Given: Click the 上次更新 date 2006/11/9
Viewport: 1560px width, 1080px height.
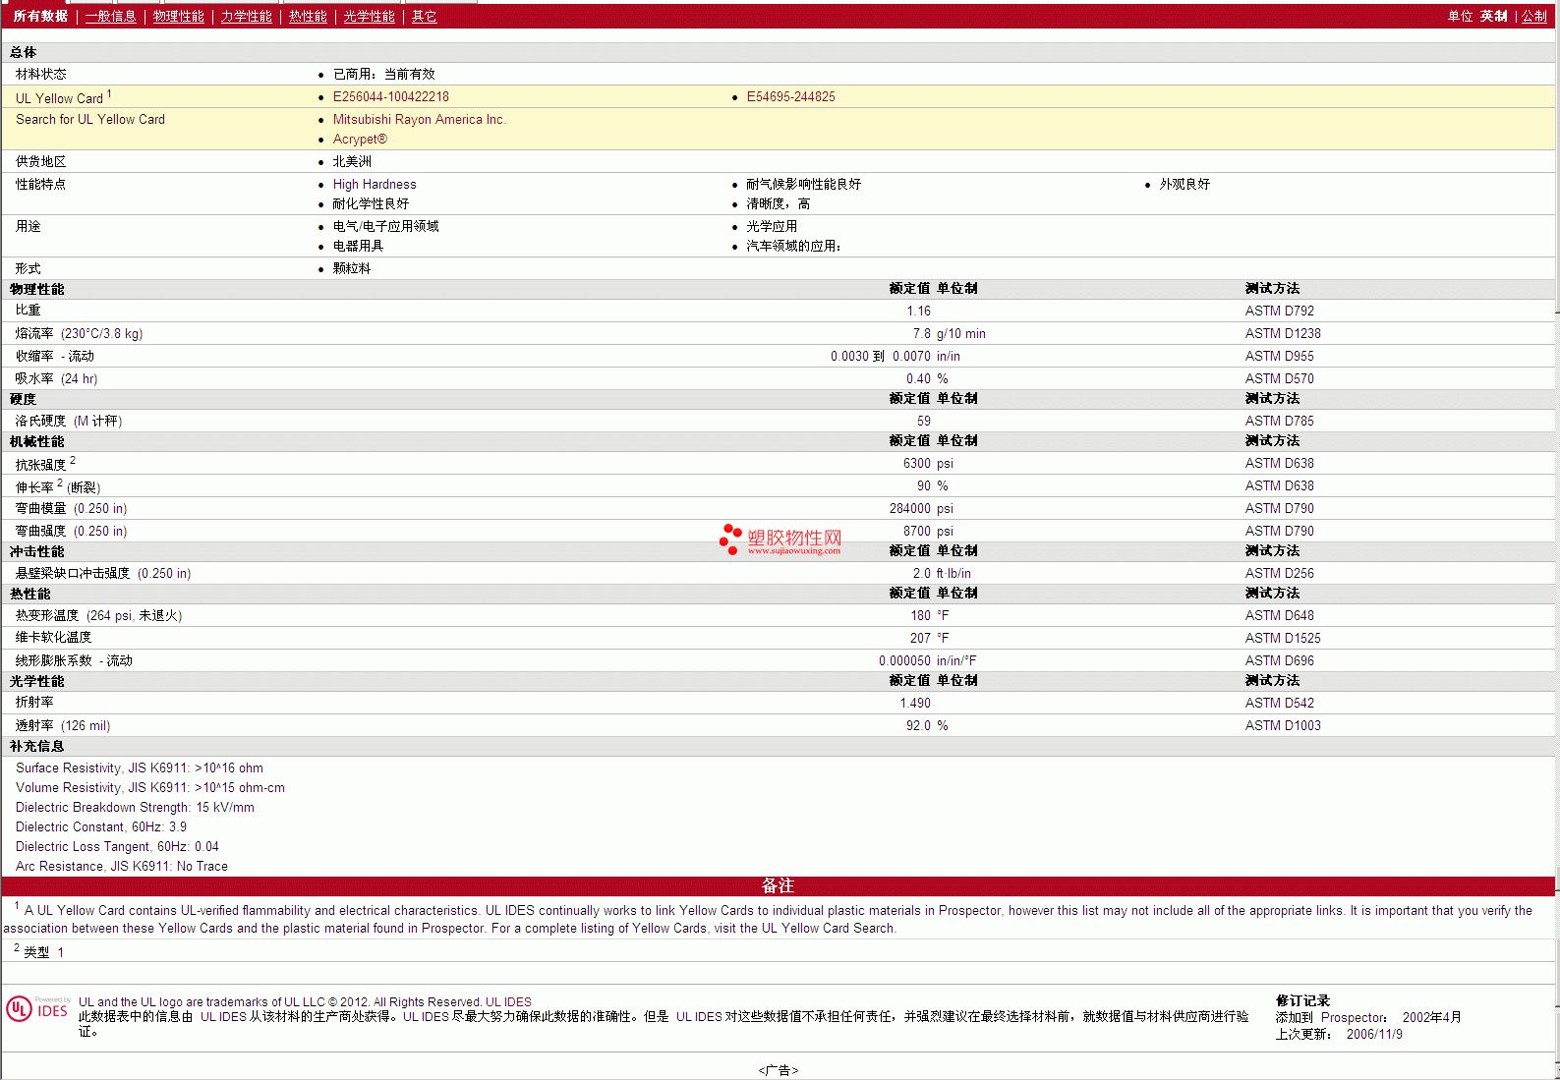Looking at the screenshot, I should pos(1374,1035).
